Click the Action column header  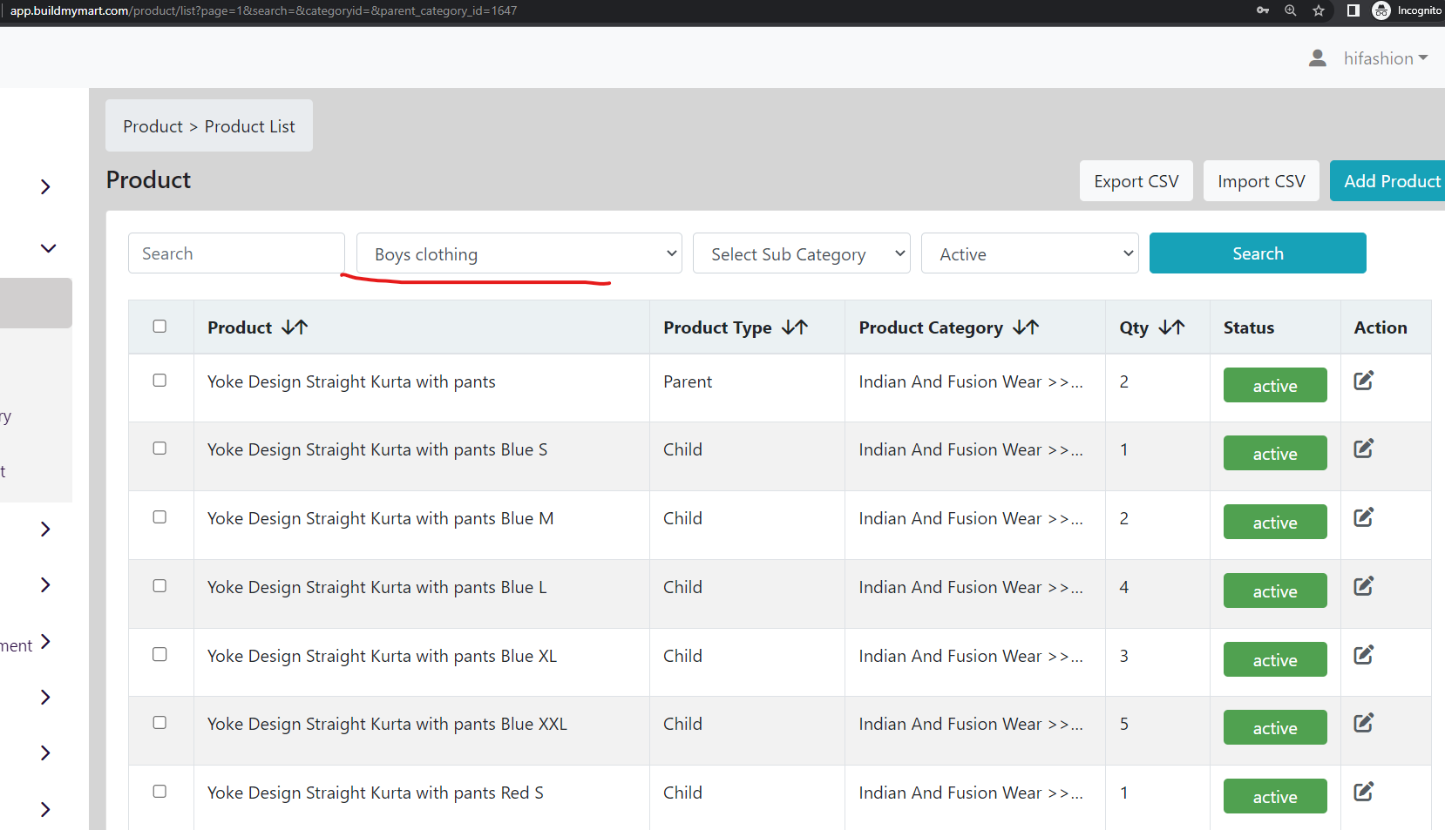tap(1381, 327)
